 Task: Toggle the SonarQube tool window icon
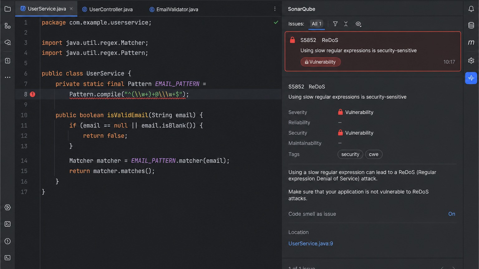pyautogui.click(x=471, y=78)
